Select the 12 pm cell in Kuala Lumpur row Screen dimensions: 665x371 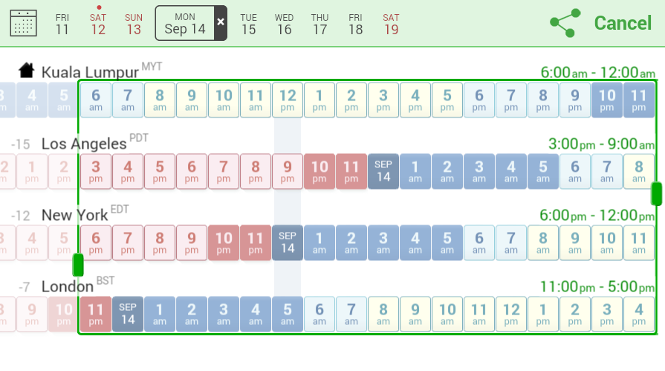[288, 100]
